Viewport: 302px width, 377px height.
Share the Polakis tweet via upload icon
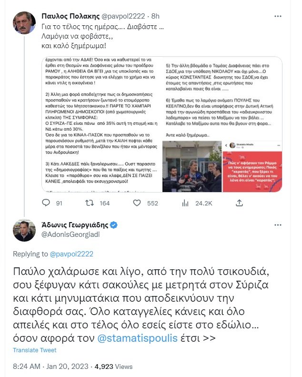239,203
